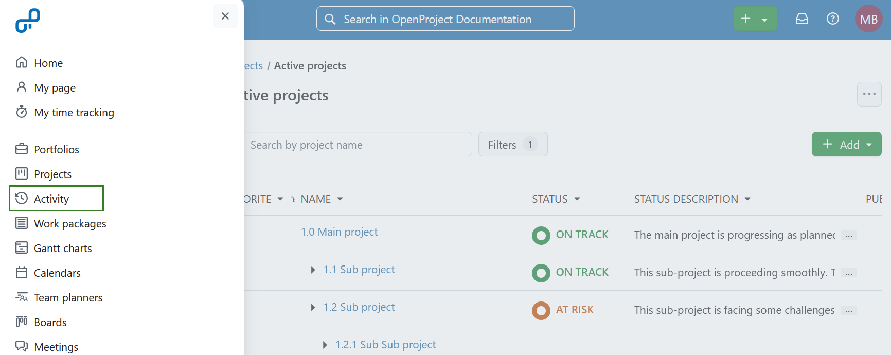Open My time tracking page
Viewport: 891px width, 355px height.
(74, 113)
